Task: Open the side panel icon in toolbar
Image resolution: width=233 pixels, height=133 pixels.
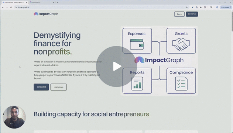Action: point(211,7)
